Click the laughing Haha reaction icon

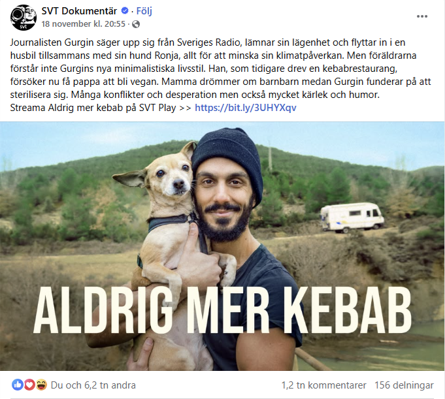(x=41, y=385)
